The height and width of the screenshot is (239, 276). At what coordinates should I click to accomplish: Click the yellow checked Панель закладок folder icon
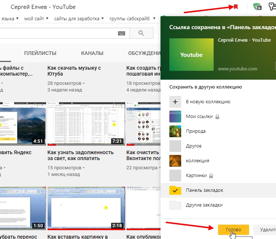(x=175, y=190)
